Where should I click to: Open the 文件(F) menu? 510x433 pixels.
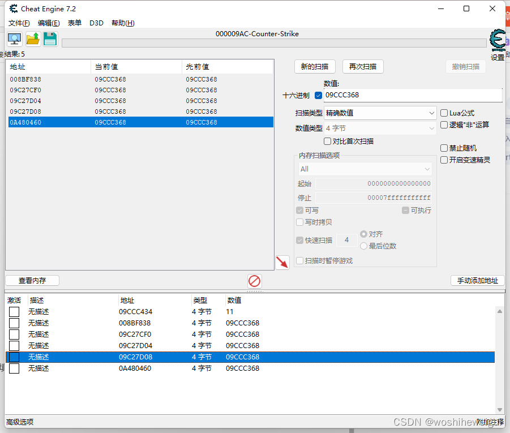pyautogui.click(x=19, y=23)
